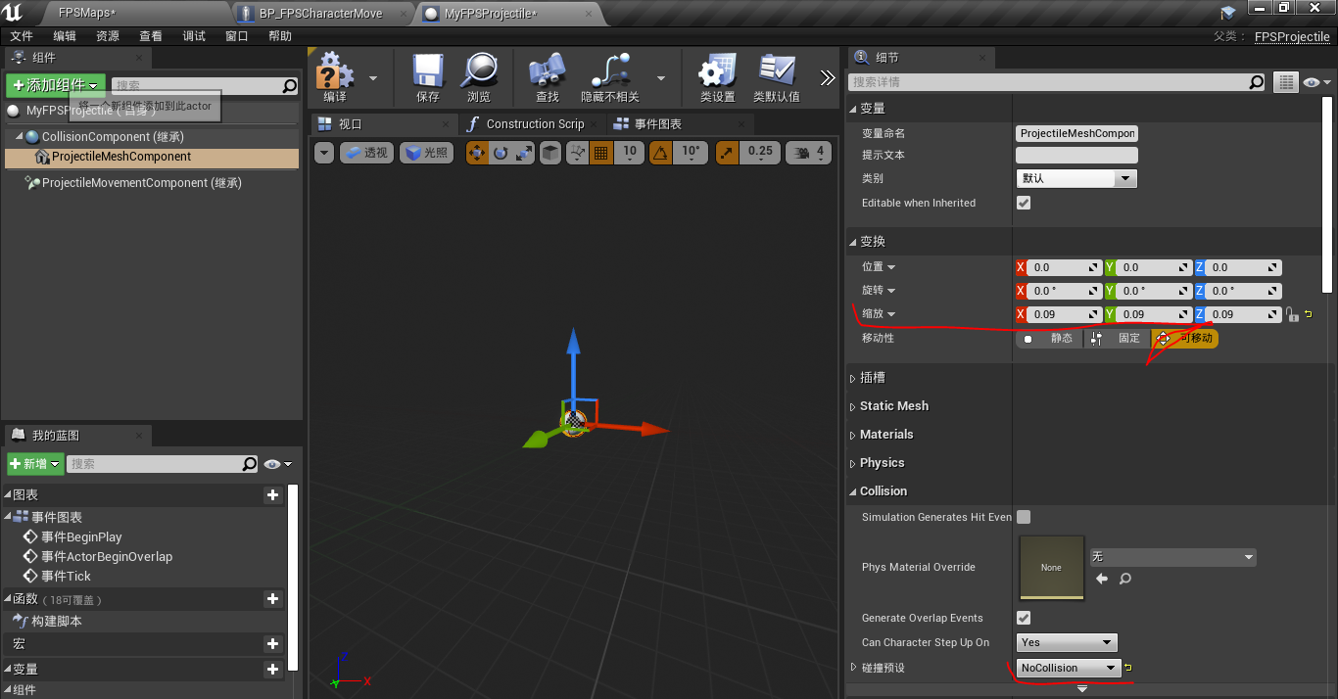Screen dimensions: 1338x699
Task: Open Phys Material Override asset dropdown
Action: [1172, 556]
